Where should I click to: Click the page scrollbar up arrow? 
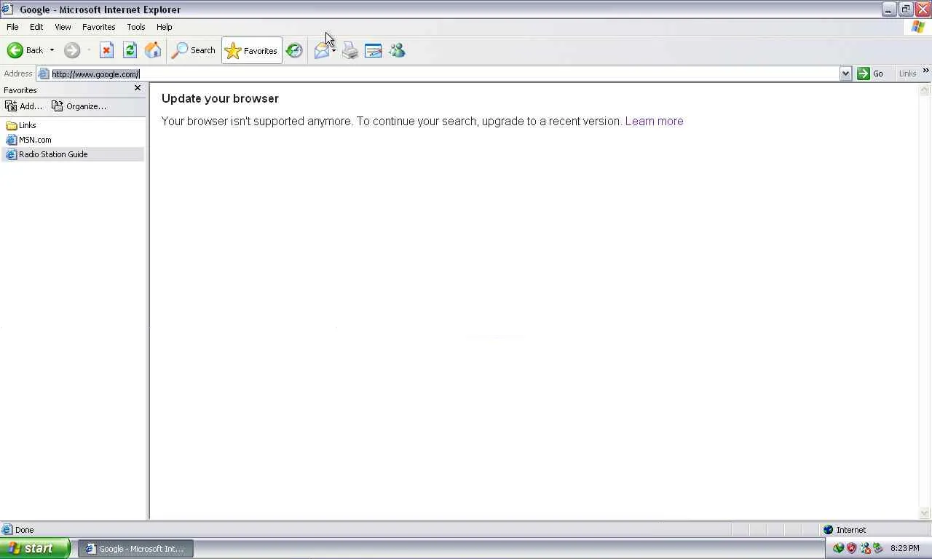click(x=925, y=90)
